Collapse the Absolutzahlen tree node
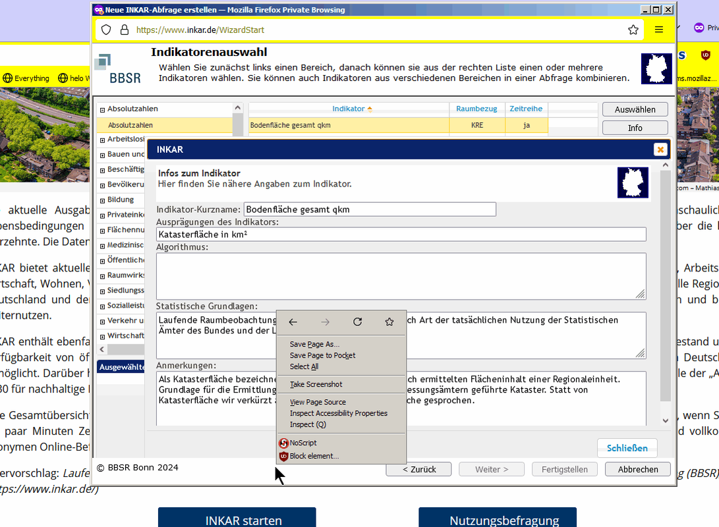This screenshot has height=527, width=719. coord(102,110)
